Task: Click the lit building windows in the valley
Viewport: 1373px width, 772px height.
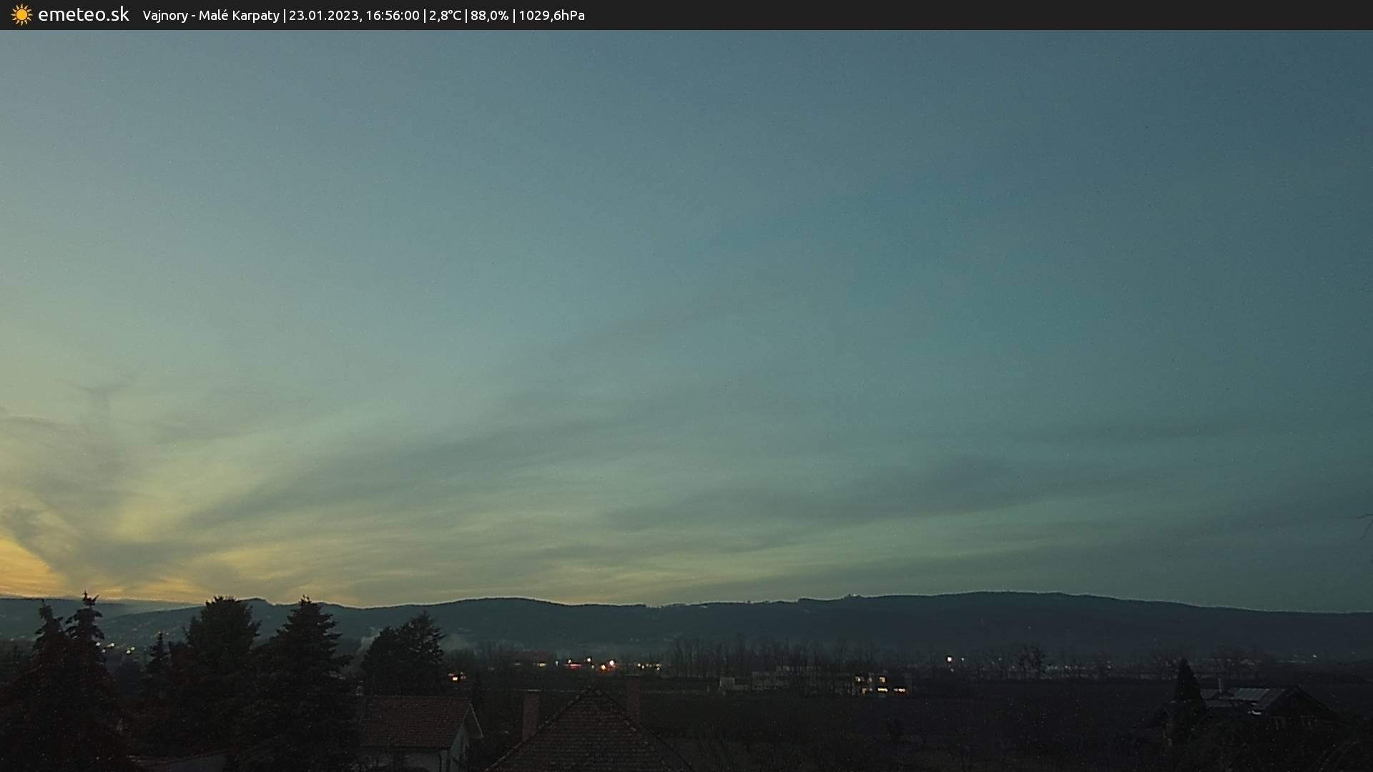Action: (881, 685)
